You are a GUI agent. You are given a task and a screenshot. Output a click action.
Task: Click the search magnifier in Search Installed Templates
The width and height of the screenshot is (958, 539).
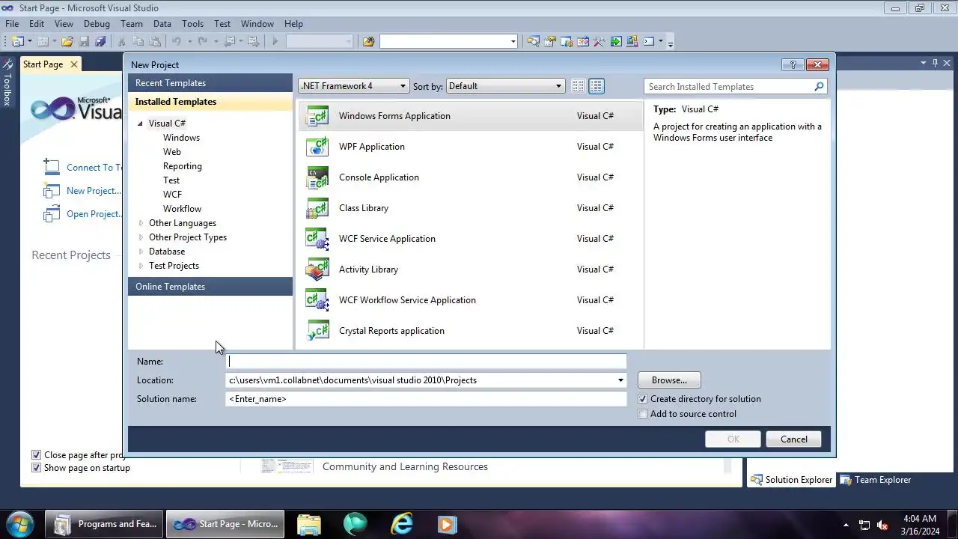819,87
